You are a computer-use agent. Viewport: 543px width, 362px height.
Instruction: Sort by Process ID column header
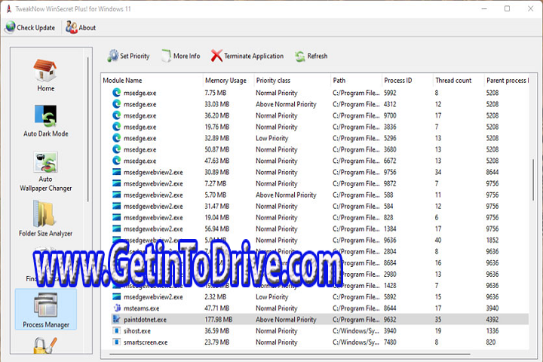[407, 81]
